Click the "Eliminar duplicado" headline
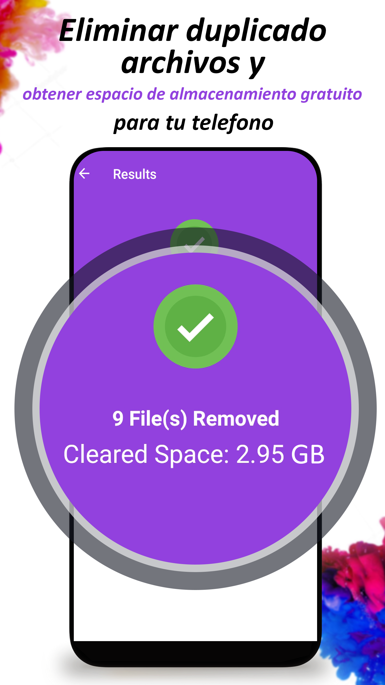Screen dimensions: 385x685 point(193,31)
